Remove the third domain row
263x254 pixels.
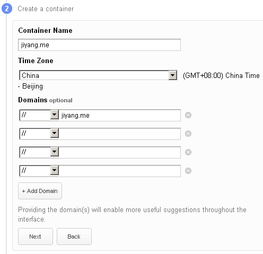pos(188,152)
